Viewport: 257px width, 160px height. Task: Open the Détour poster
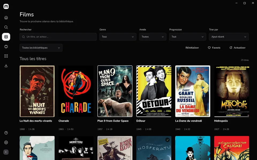click(154, 91)
